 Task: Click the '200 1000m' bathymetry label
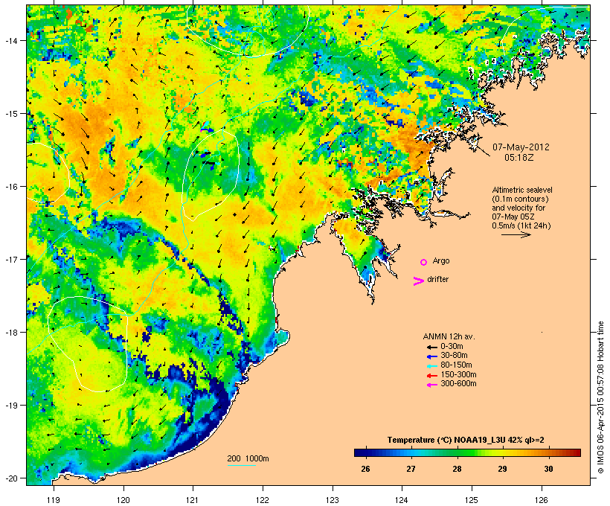click(x=248, y=458)
